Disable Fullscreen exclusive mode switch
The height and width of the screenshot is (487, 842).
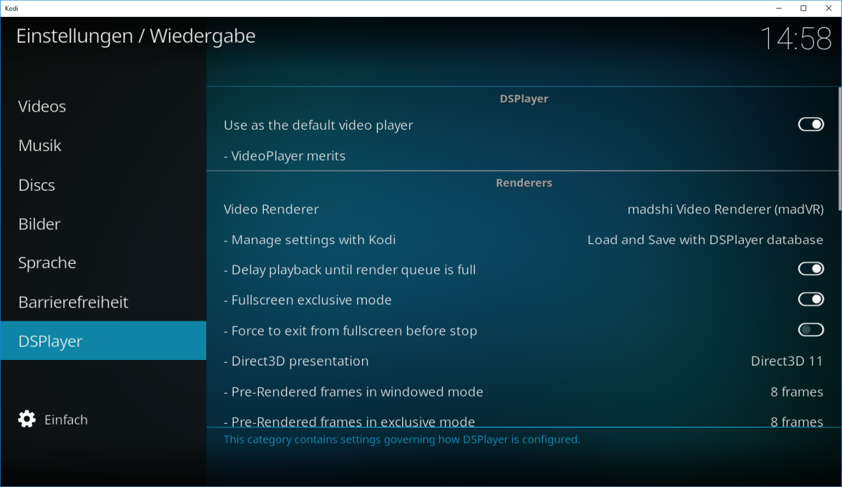tap(810, 300)
